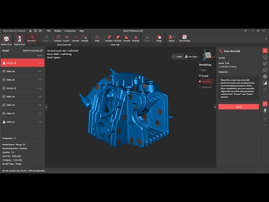Select Smooth in Mesh Edit
Screen dimensions: 269x202
click(127, 39)
